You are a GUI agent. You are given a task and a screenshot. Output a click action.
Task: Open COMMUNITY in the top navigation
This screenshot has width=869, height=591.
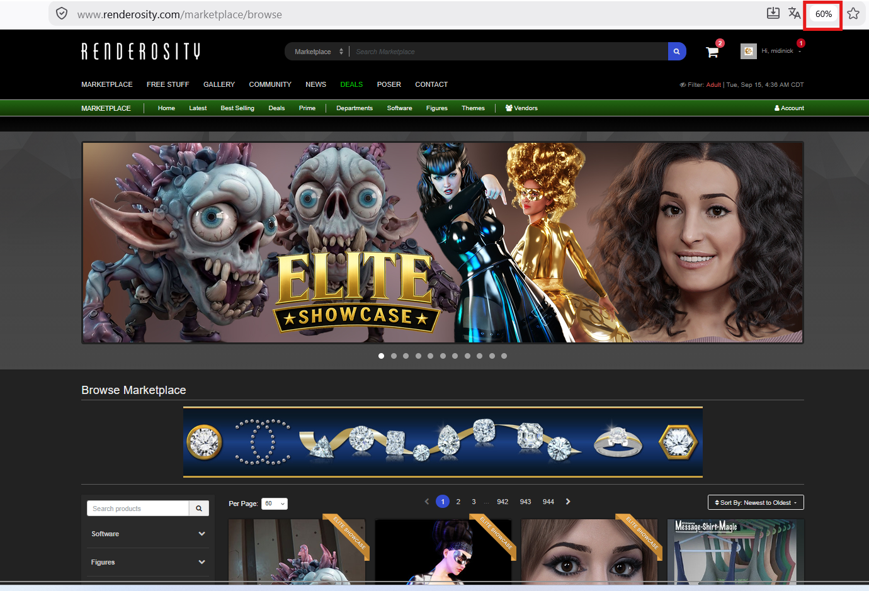tap(270, 84)
